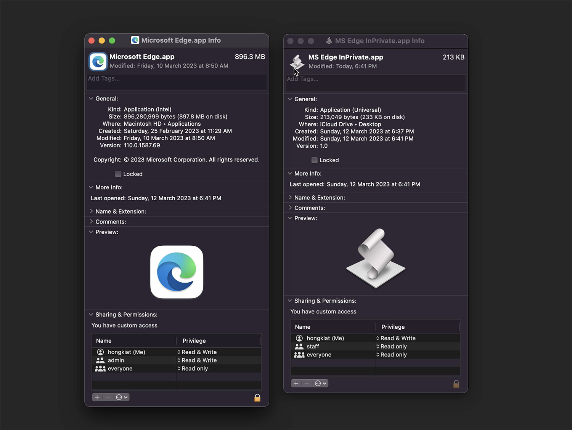Click size value 896,280,999 bytes text
The image size is (572, 430).
point(175,117)
